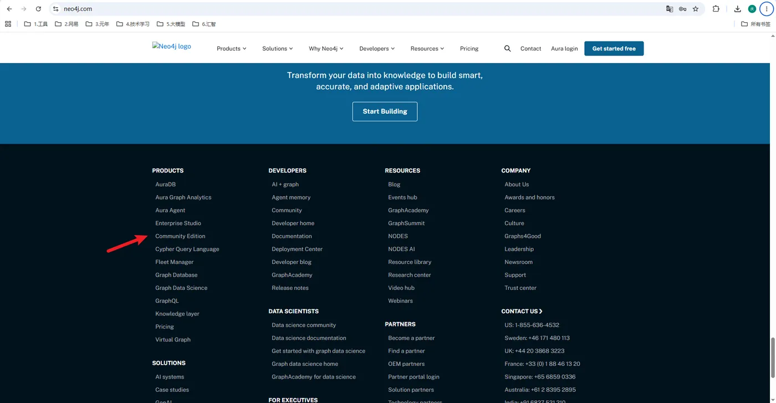This screenshot has height=403, width=776.
Task: Open the translate page icon
Action: pos(670,9)
